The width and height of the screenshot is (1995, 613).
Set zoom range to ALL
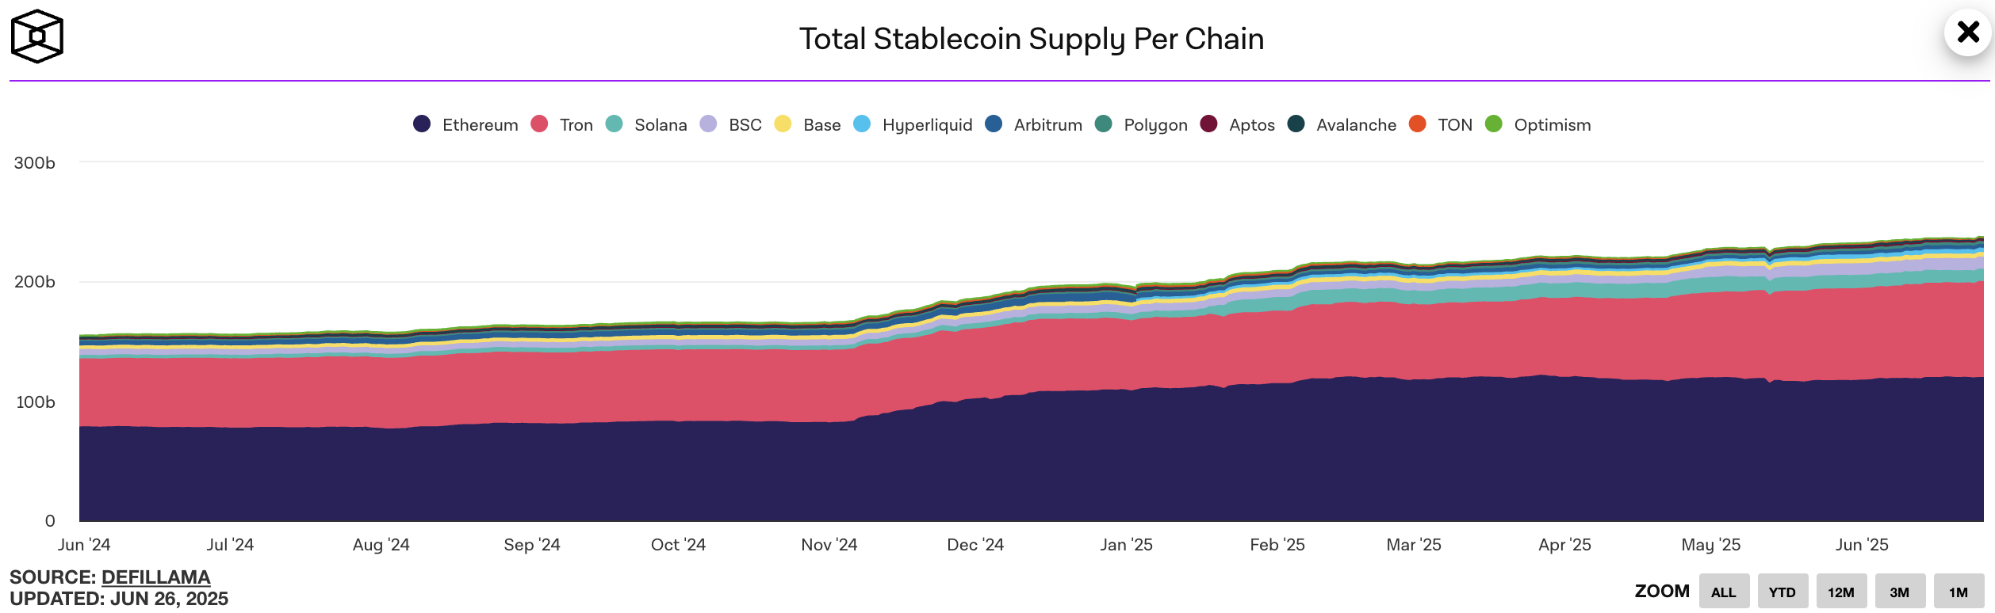point(1723,592)
